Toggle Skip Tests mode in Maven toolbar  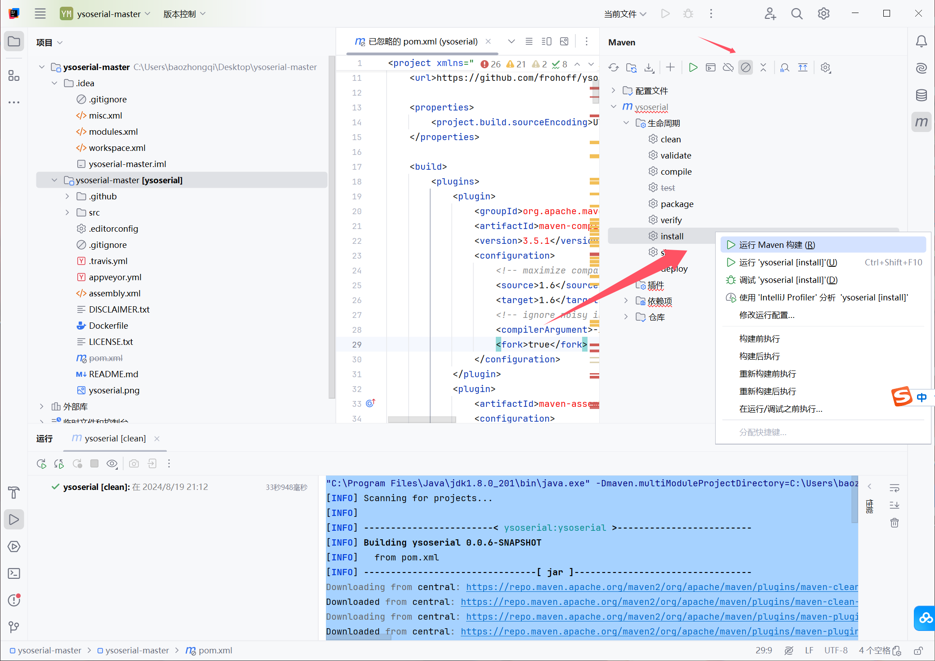click(x=745, y=68)
